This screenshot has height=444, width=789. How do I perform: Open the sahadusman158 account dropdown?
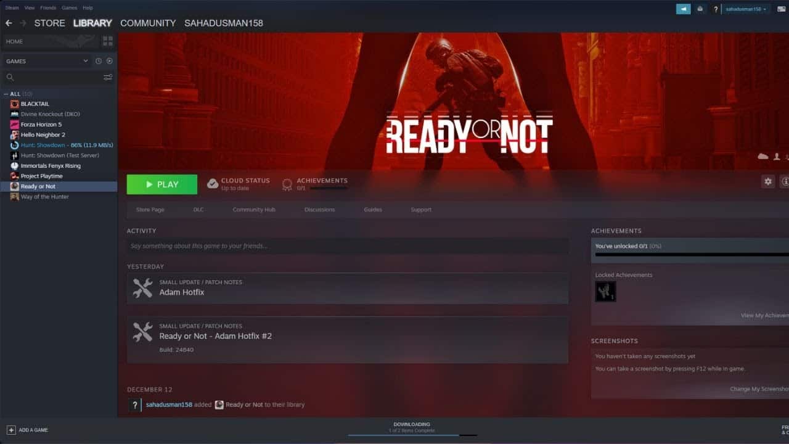click(x=746, y=9)
